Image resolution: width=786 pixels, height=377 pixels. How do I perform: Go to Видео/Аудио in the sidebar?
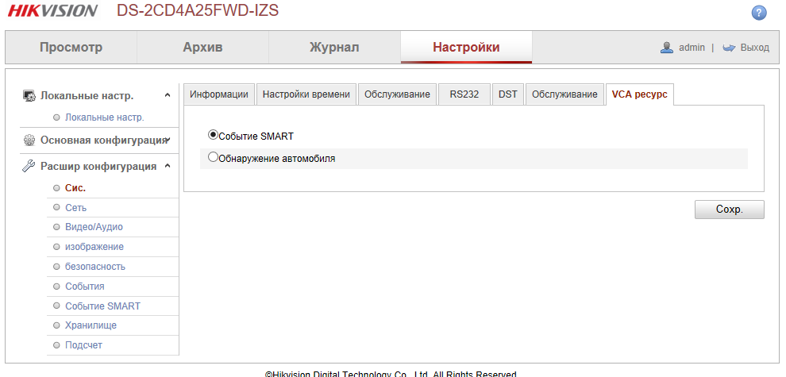(94, 227)
